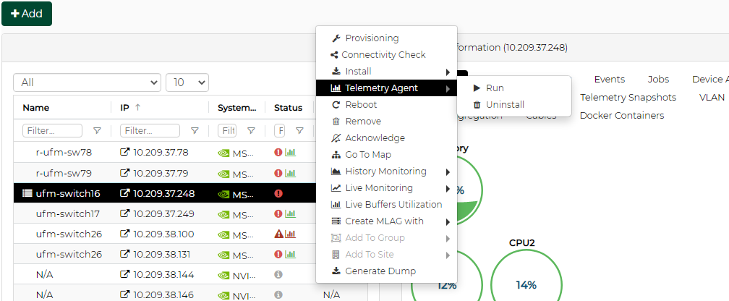Click the Name column filter funnel icon
The width and height of the screenshot is (729, 301).
pos(97,131)
